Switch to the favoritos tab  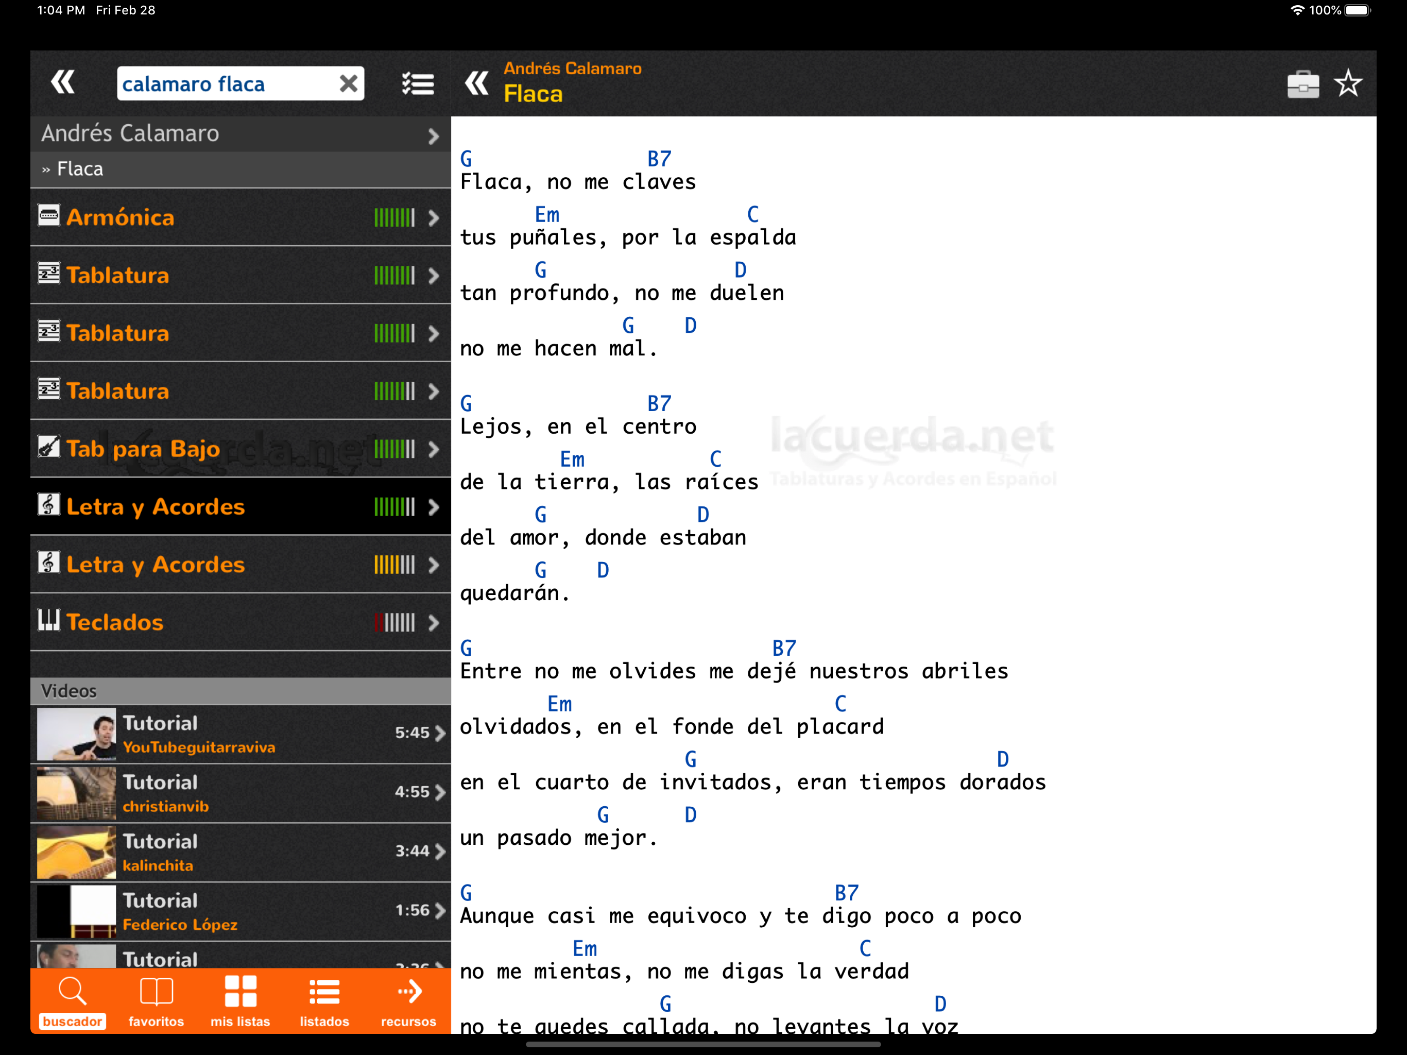[x=157, y=1002]
